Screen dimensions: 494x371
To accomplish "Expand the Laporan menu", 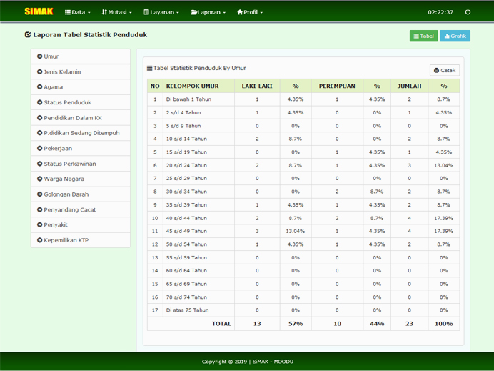I will pos(208,12).
